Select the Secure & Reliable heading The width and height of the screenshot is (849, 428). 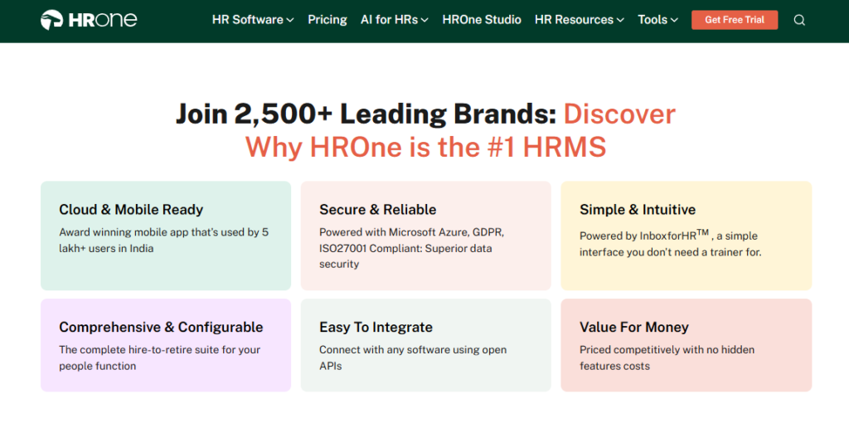point(377,210)
